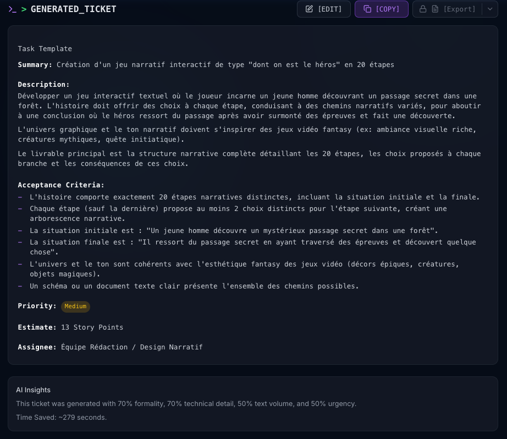Click the assignee Équipe Rédaction / Design Narratif
Viewport: 507px width, 439px height.
(131, 347)
